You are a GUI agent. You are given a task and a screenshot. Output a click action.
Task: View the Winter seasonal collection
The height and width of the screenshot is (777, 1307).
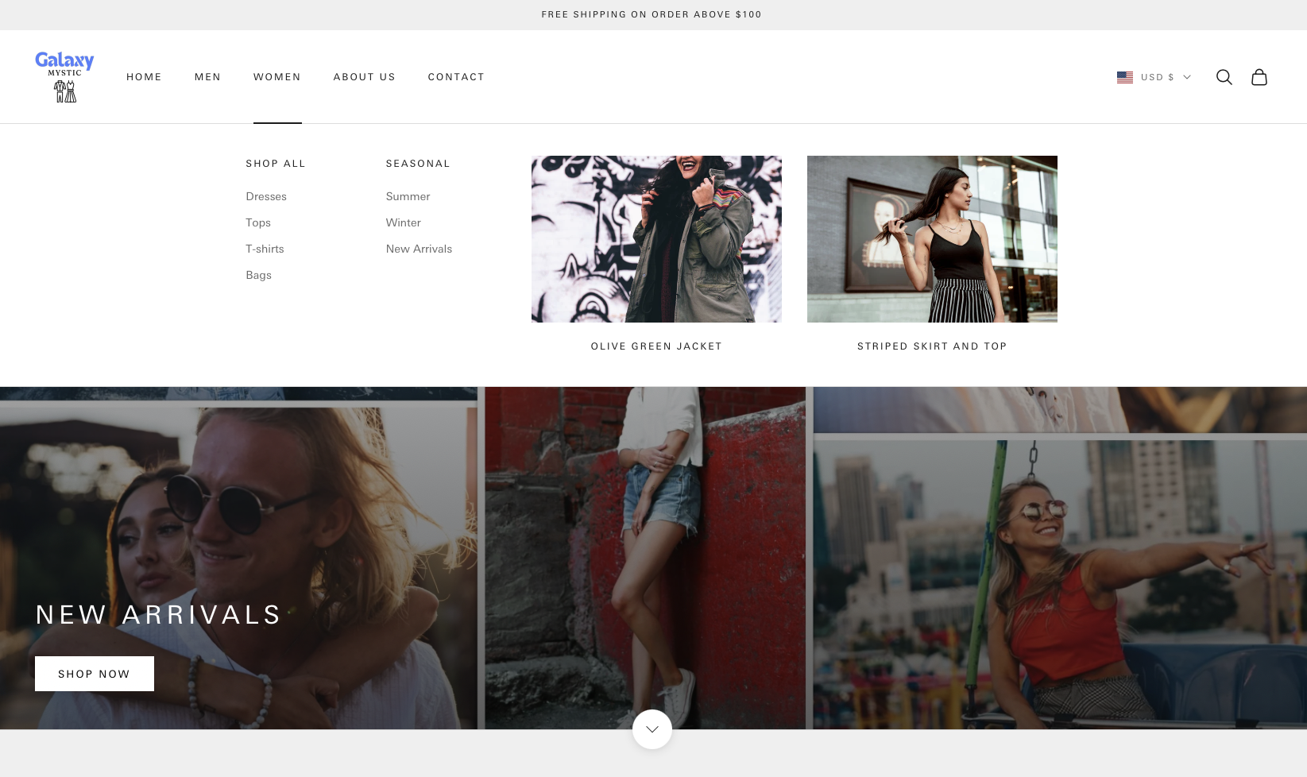pyautogui.click(x=403, y=222)
